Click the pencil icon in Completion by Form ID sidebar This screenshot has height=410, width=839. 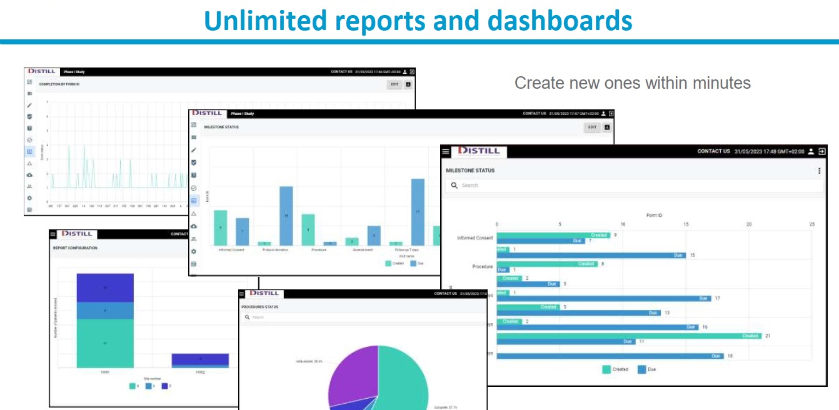(29, 105)
